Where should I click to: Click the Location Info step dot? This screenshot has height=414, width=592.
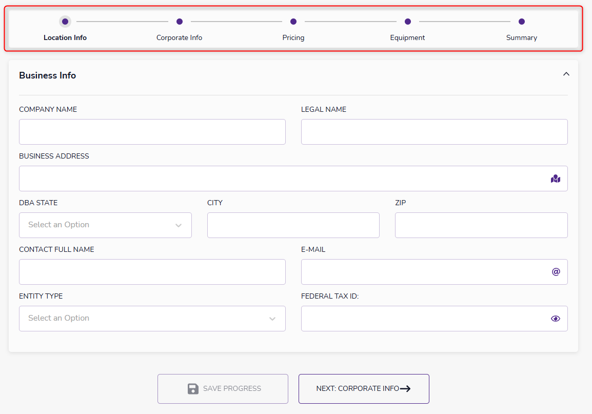65,22
